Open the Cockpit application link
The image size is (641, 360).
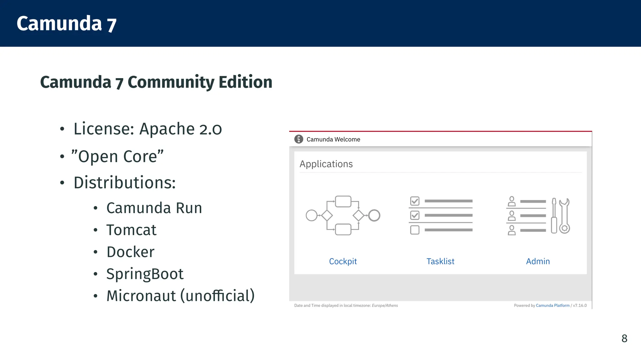coord(343,261)
